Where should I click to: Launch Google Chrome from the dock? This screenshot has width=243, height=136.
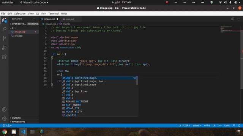tap(5, 132)
